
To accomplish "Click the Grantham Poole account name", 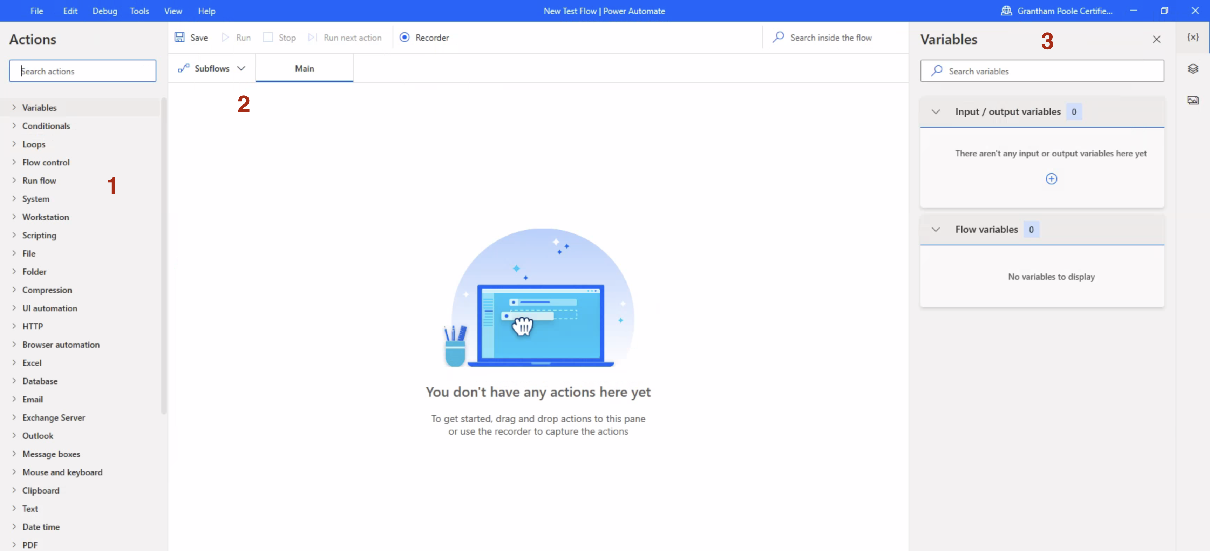I will tap(1065, 11).
